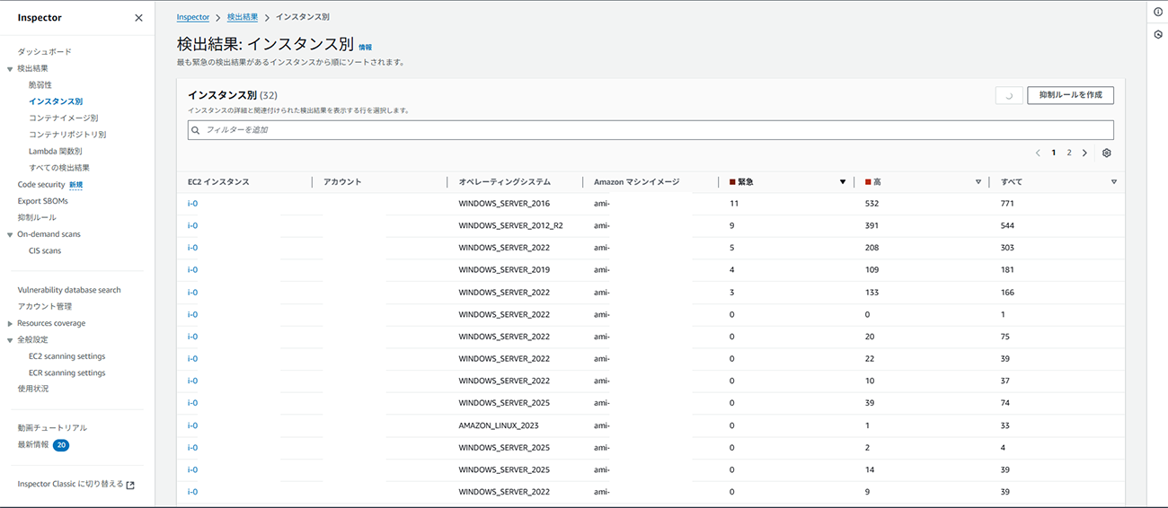Screen dimensions: 1168x508
Task: Open the info panel icon at top right
Action: pyautogui.click(x=1158, y=12)
